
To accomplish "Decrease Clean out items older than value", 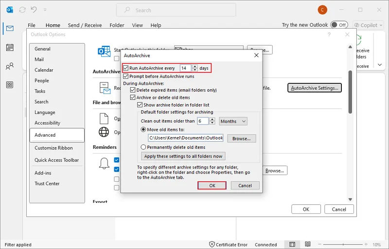I will 212,123.
